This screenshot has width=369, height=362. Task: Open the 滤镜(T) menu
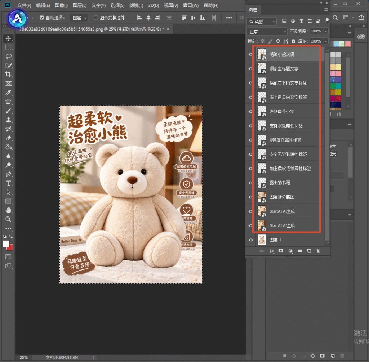136,5
